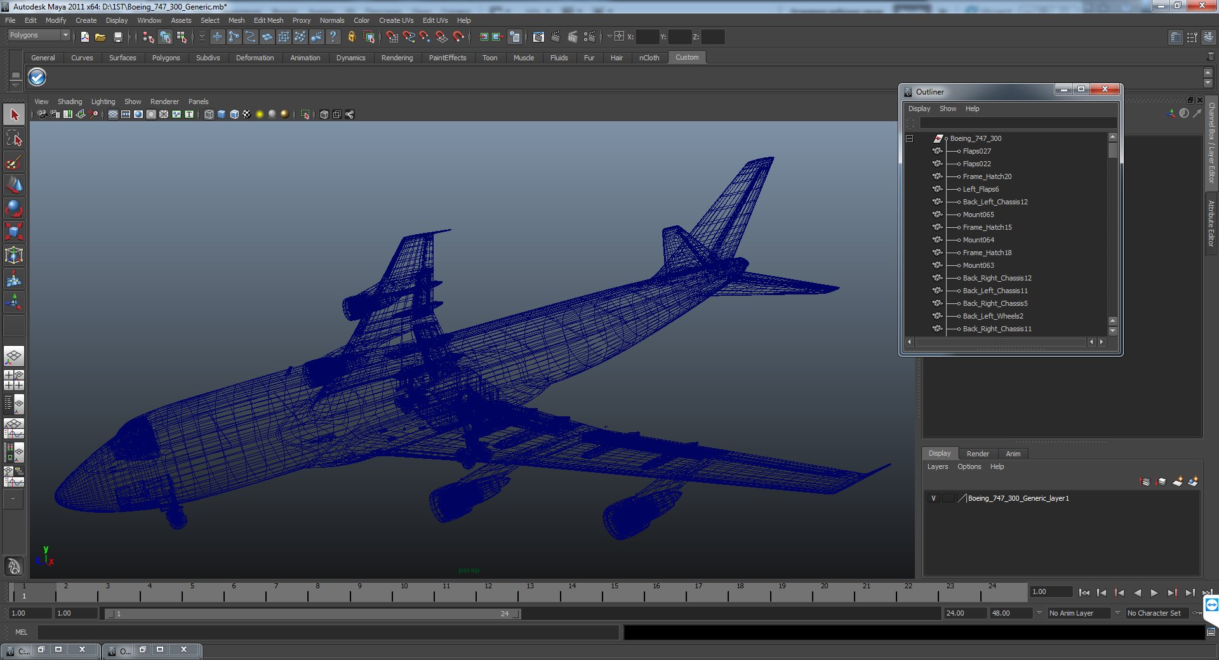Open the shelf options arrow menu
The width and height of the screenshot is (1219, 660).
(x=16, y=84)
